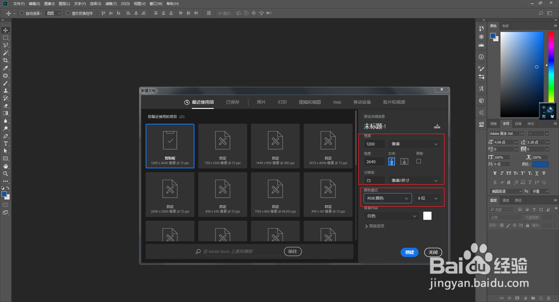Image resolution: width=559 pixels, height=302 pixels.
Task: Select the Clone Stamp tool
Action: (6, 91)
